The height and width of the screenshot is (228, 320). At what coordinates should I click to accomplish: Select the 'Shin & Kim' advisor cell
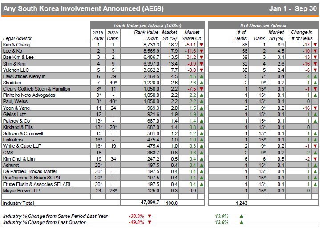click(x=14, y=64)
